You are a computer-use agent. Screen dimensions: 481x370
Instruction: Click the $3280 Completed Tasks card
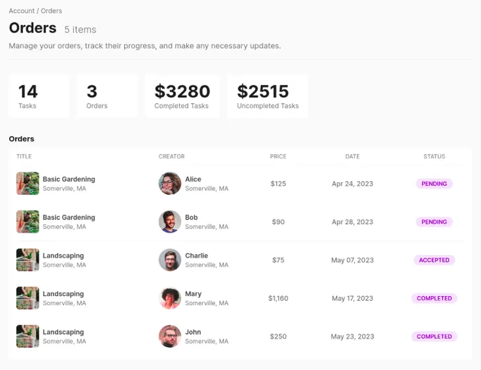(x=182, y=96)
